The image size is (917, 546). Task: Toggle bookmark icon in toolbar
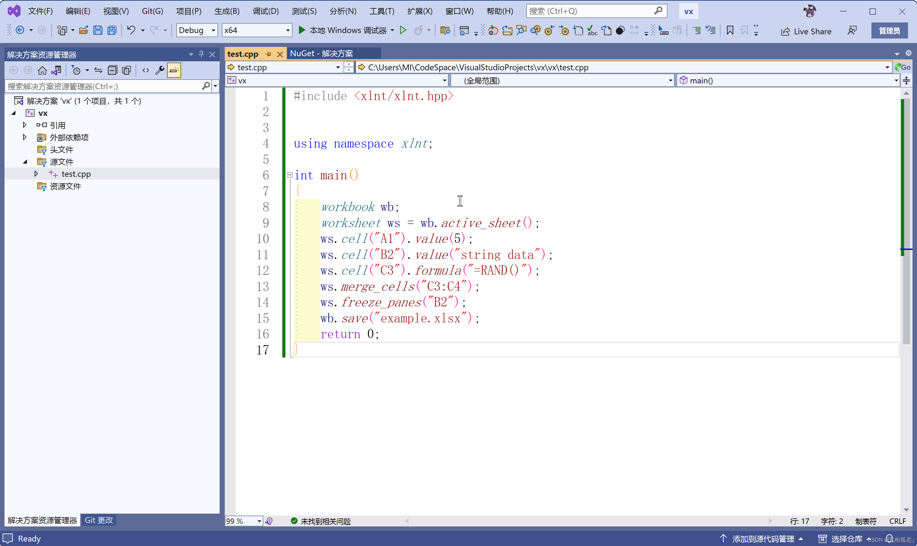tap(730, 30)
